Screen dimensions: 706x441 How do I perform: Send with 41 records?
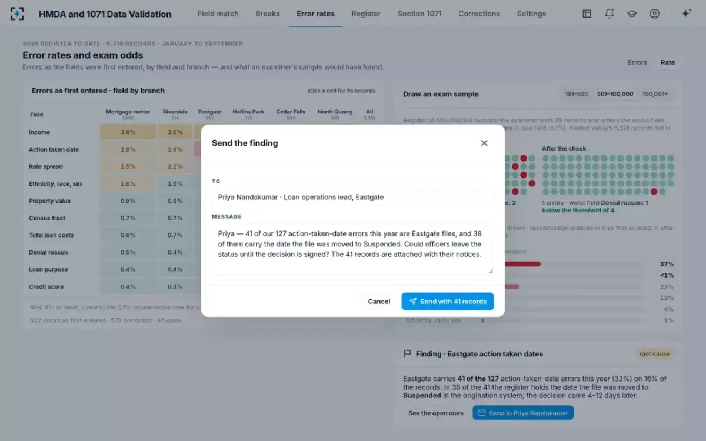click(x=448, y=302)
